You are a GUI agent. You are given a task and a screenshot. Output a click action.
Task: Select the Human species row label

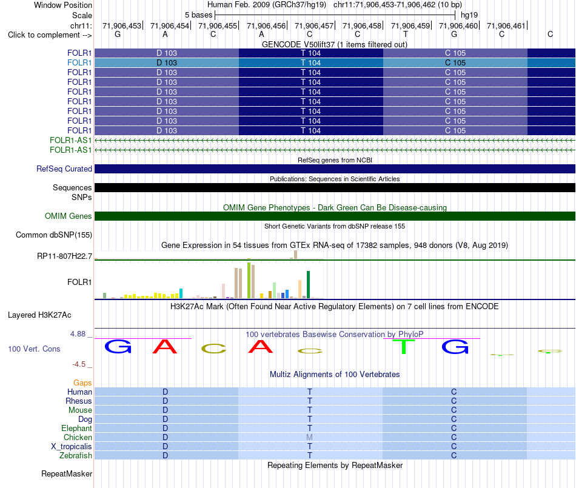(79, 392)
